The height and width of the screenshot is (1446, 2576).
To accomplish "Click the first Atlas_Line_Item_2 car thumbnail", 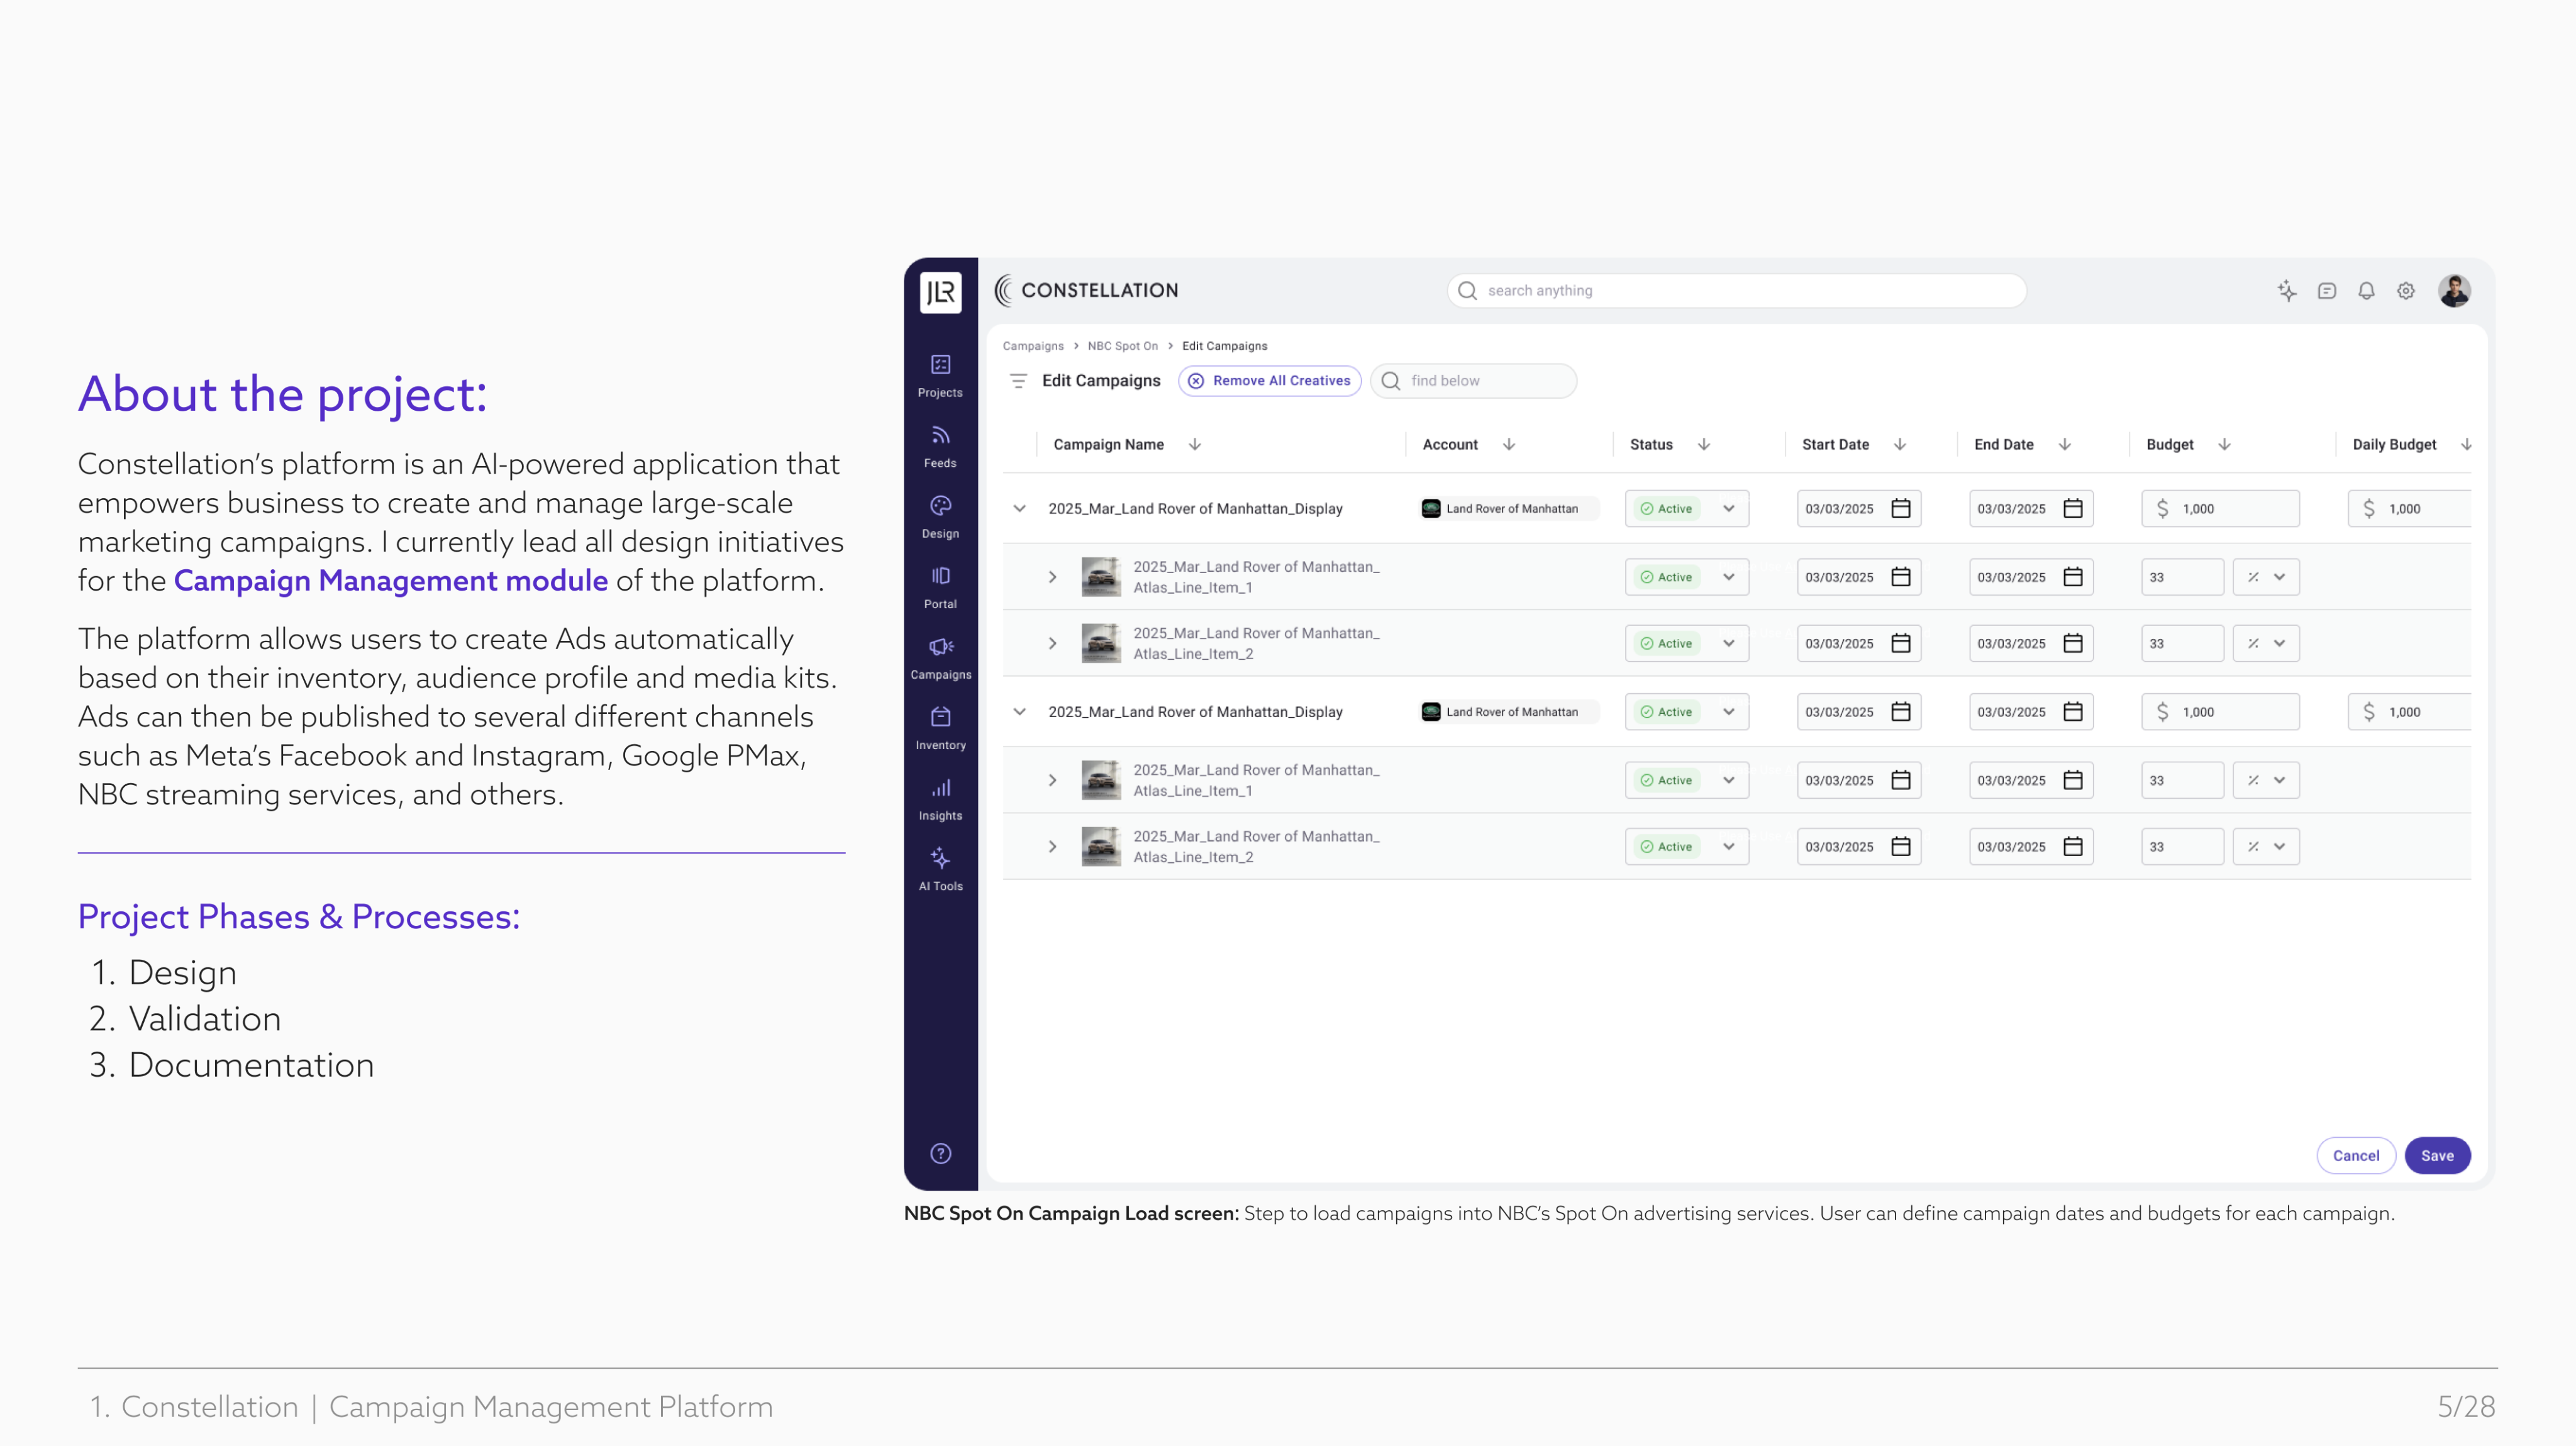I will point(1101,644).
